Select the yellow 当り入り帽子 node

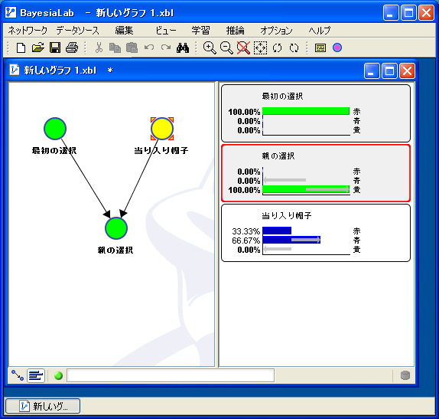162,129
